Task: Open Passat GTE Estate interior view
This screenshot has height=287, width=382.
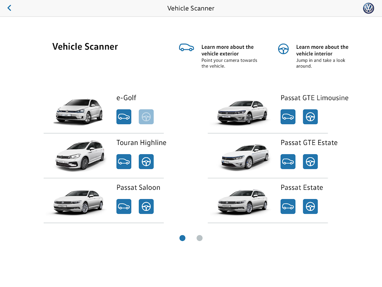Action: click(310, 161)
